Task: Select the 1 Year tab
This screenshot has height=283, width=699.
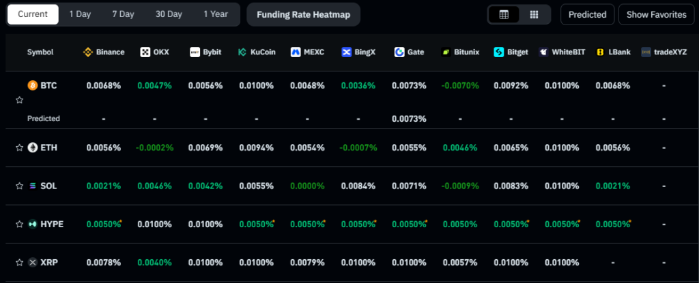Action: tap(216, 14)
